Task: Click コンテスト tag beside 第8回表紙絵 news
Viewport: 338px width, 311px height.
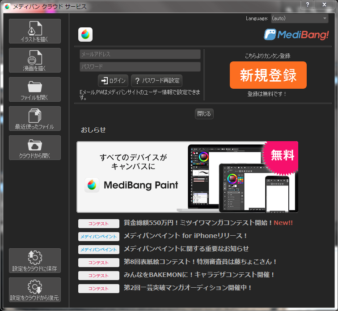Action: click(99, 263)
